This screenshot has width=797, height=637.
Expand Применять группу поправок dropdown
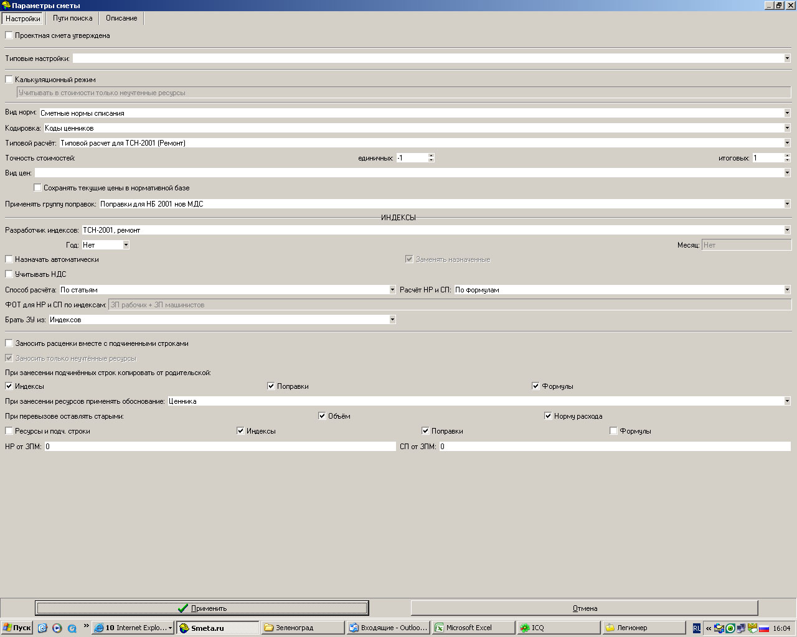click(787, 204)
